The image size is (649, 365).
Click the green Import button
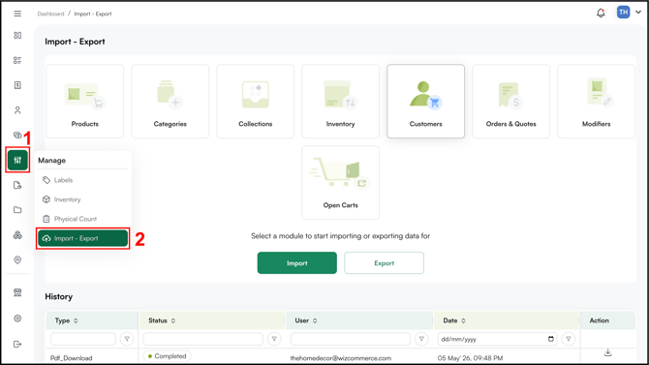point(297,262)
